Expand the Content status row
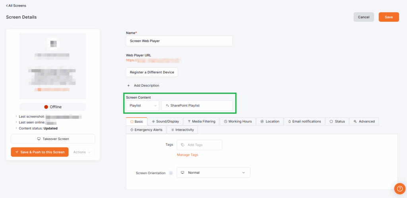 (x=16, y=128)
